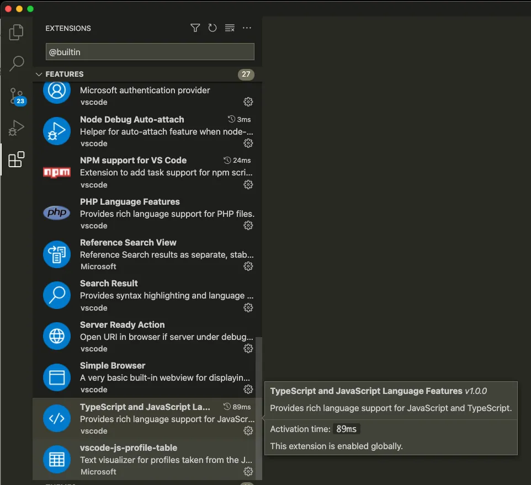
Task: Open gear menu for PHP Language Features
Action: coord(248,226)
